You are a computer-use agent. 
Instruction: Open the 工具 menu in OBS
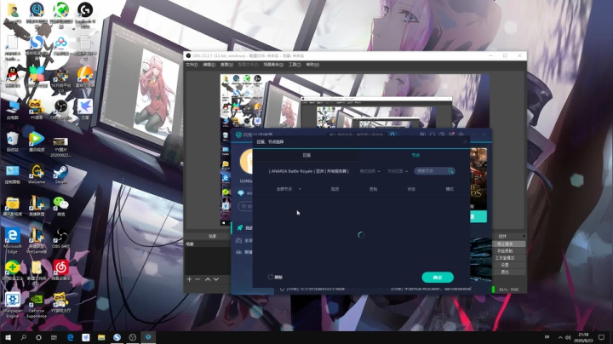tap(295, 65)
